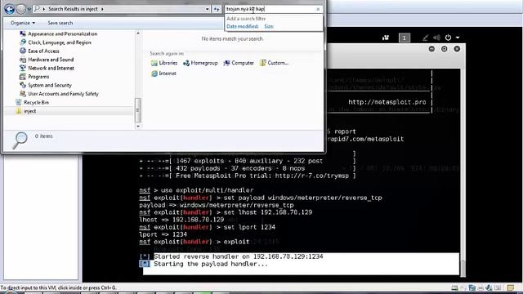Click the volume speaker icon in the Kali panel
The height and width of the screenshot is (294, 523).
click(436, 38)
